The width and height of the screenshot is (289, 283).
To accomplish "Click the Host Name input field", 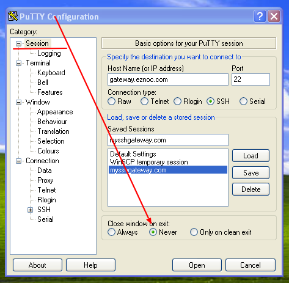I will (x=168, y=79).
